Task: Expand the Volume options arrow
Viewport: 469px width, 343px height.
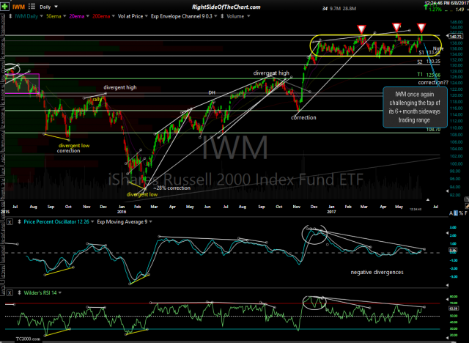Action: coord(248,16)
